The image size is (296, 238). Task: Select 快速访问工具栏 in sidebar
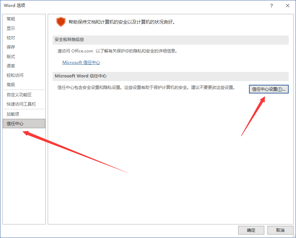24,104
